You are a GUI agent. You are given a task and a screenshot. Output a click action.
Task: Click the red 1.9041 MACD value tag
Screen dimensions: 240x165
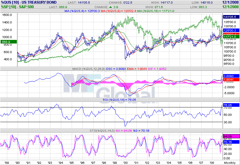pyautogui.click(x=231, y=79)
